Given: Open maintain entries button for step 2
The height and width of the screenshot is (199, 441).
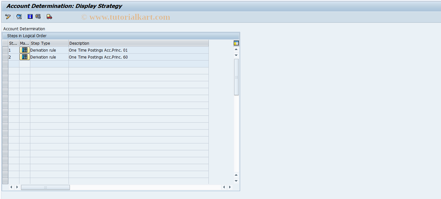Looking at the screenshot, I should (25, 57).
